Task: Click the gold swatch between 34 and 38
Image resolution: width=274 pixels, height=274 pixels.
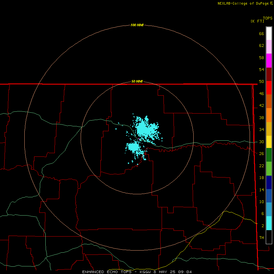Action: (269, 128)
